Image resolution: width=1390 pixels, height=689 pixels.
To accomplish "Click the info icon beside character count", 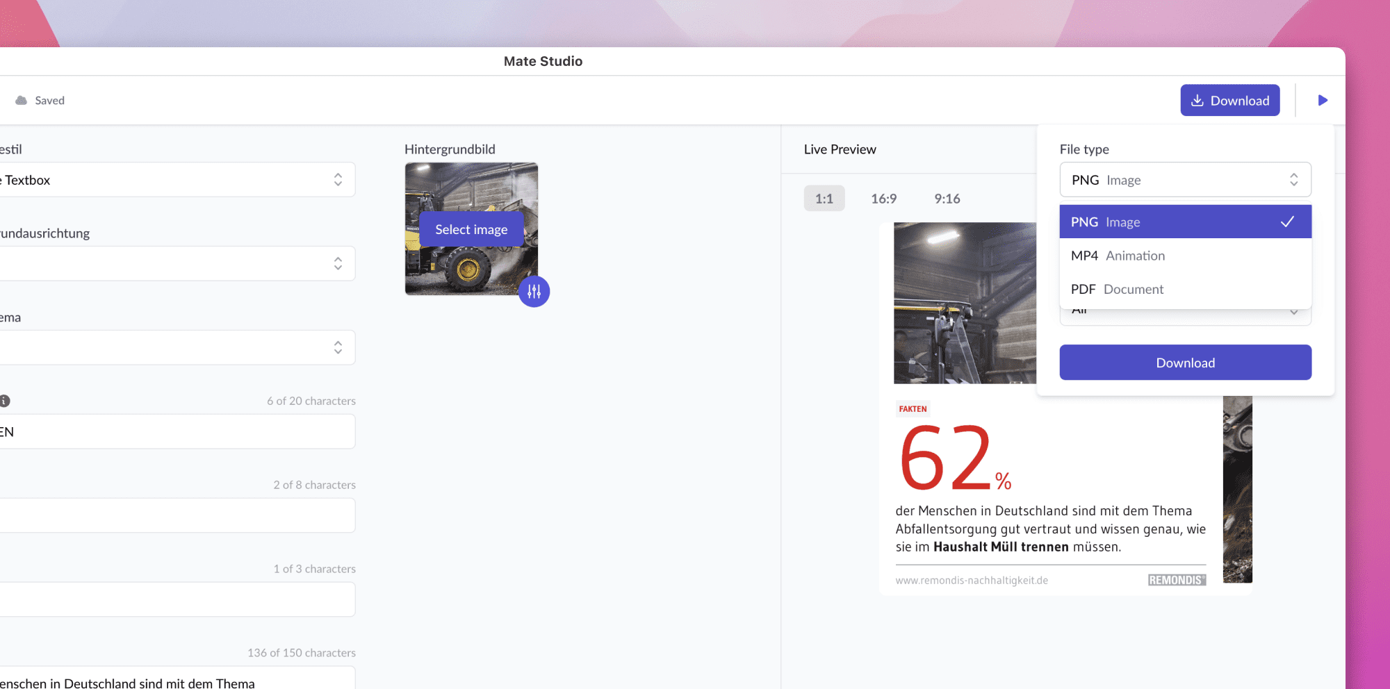I will pyautogui.click(x=5, y=401).
